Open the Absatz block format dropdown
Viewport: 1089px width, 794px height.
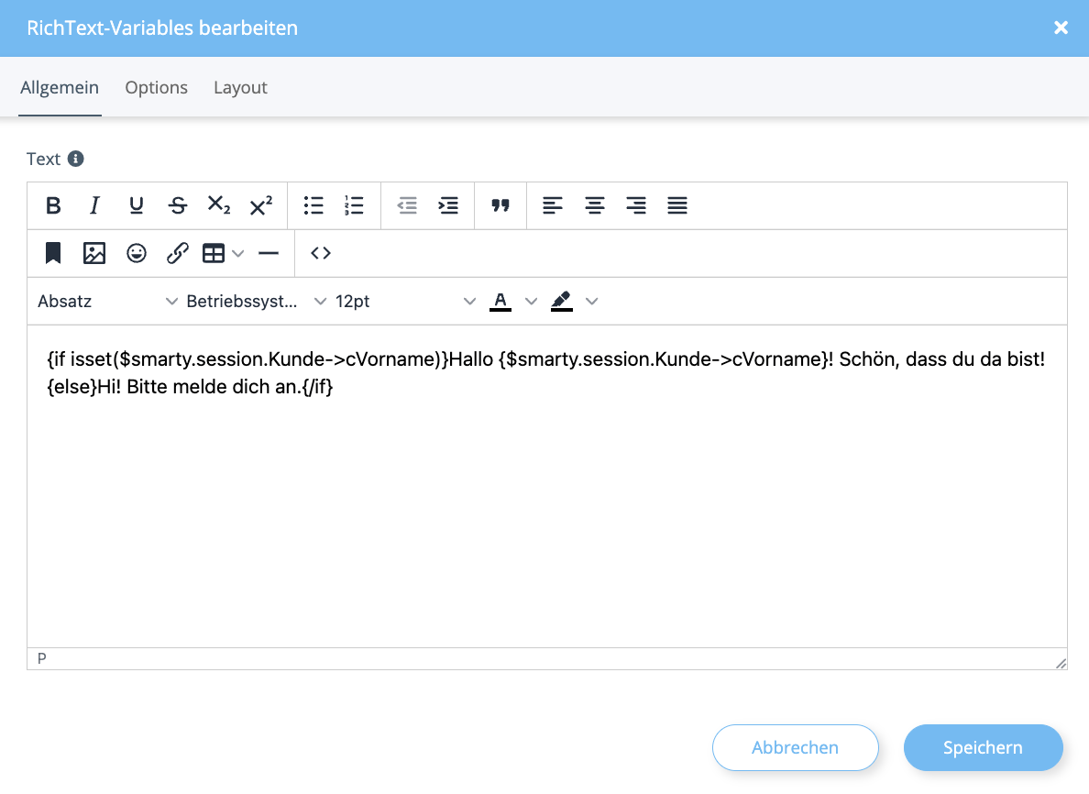point(107,301)
